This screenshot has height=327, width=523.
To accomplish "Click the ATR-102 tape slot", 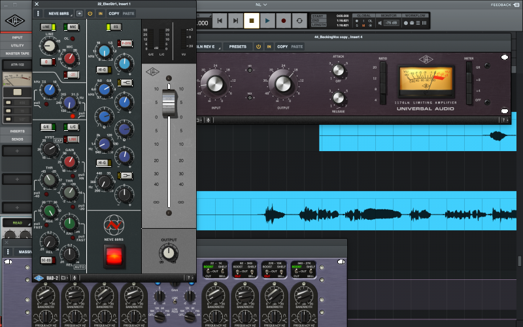I will click(x=17, y=65).
